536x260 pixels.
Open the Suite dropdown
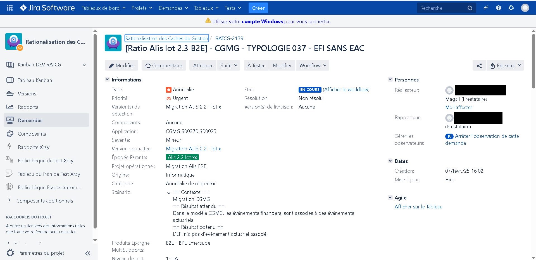[228, 66]
